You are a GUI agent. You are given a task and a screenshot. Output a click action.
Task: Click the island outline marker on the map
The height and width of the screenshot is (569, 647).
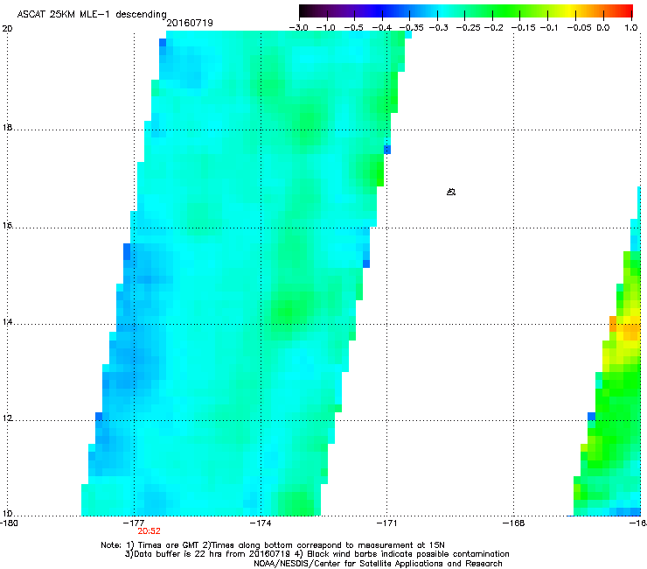pos(451,192)
